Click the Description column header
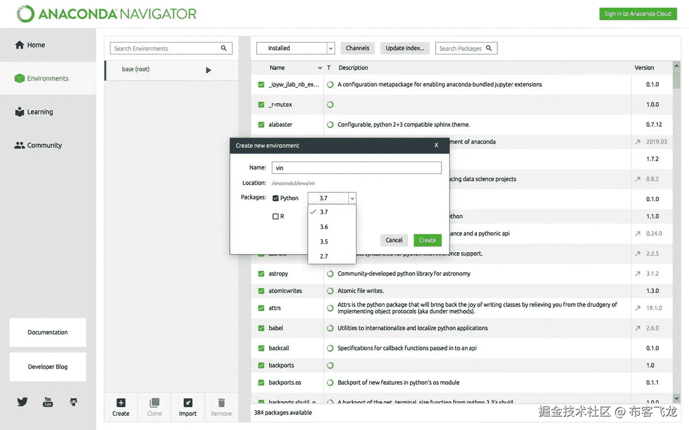Viewport: 689px width, 430px height. pyautogui.click(x=353, y=68)
